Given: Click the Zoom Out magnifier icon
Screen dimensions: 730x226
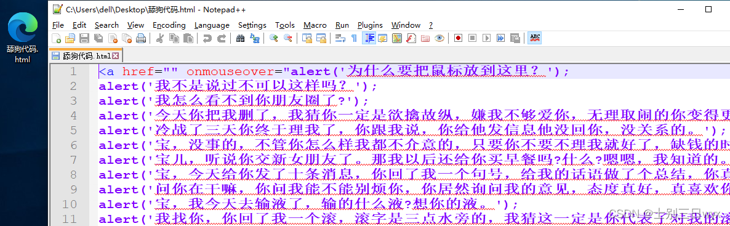Looking at the screenshot, I should coord(287,38).
